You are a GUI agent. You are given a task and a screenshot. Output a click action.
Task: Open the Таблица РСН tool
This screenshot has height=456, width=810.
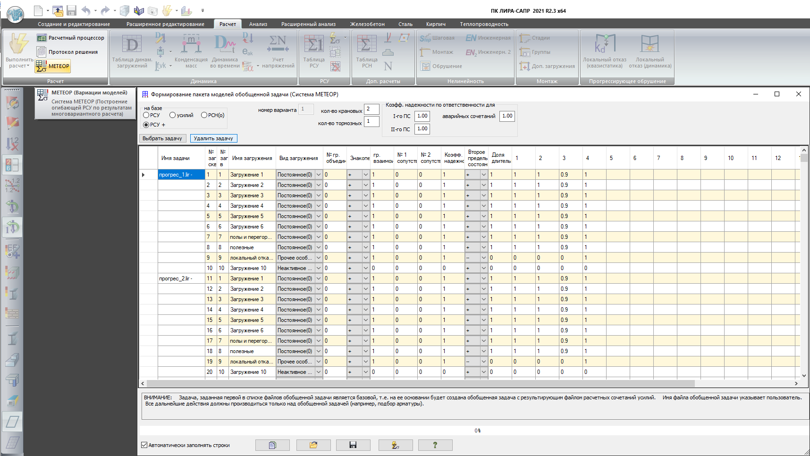(x=367, y=51)
